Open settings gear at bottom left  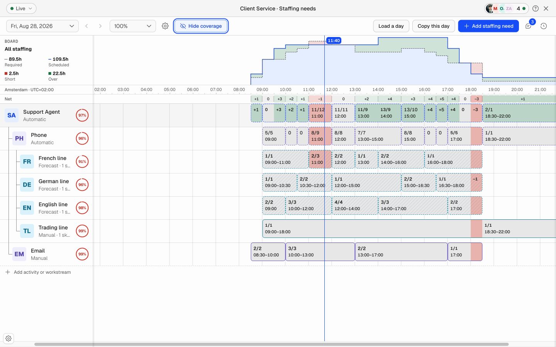point(8,339)
